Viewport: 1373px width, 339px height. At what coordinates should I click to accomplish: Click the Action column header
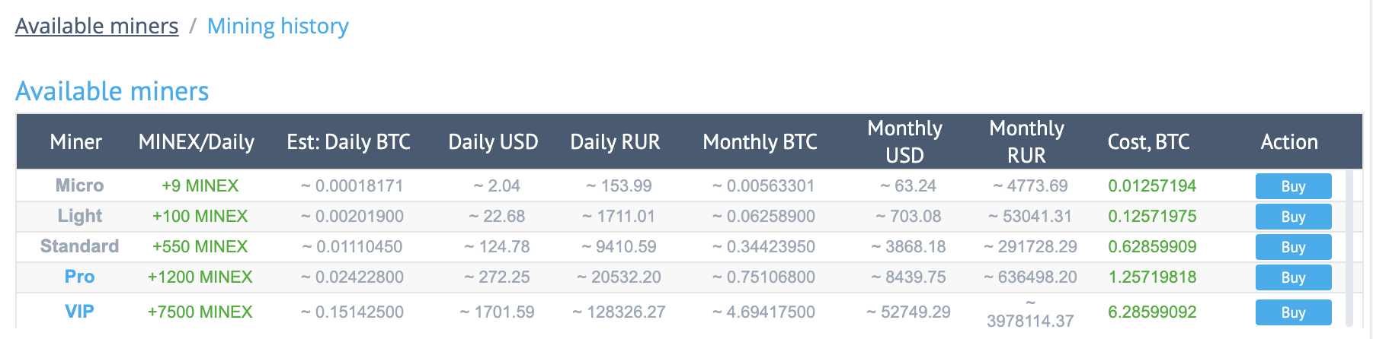pos(1289,142)
